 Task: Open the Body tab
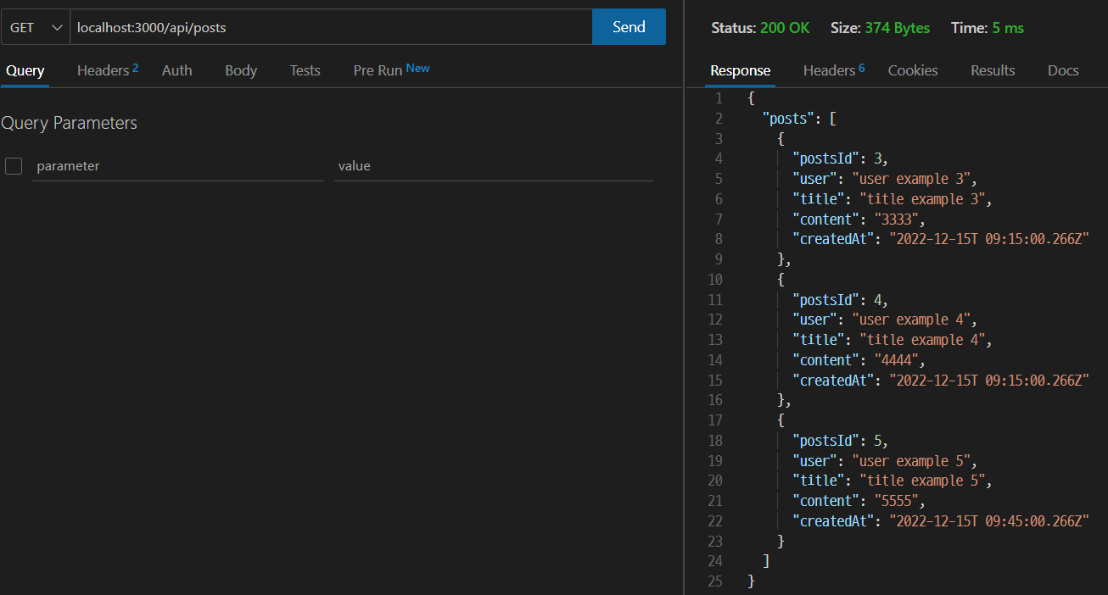tap(241, 70)
